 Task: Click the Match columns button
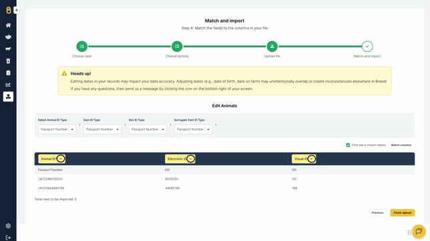tap(401, 145)
